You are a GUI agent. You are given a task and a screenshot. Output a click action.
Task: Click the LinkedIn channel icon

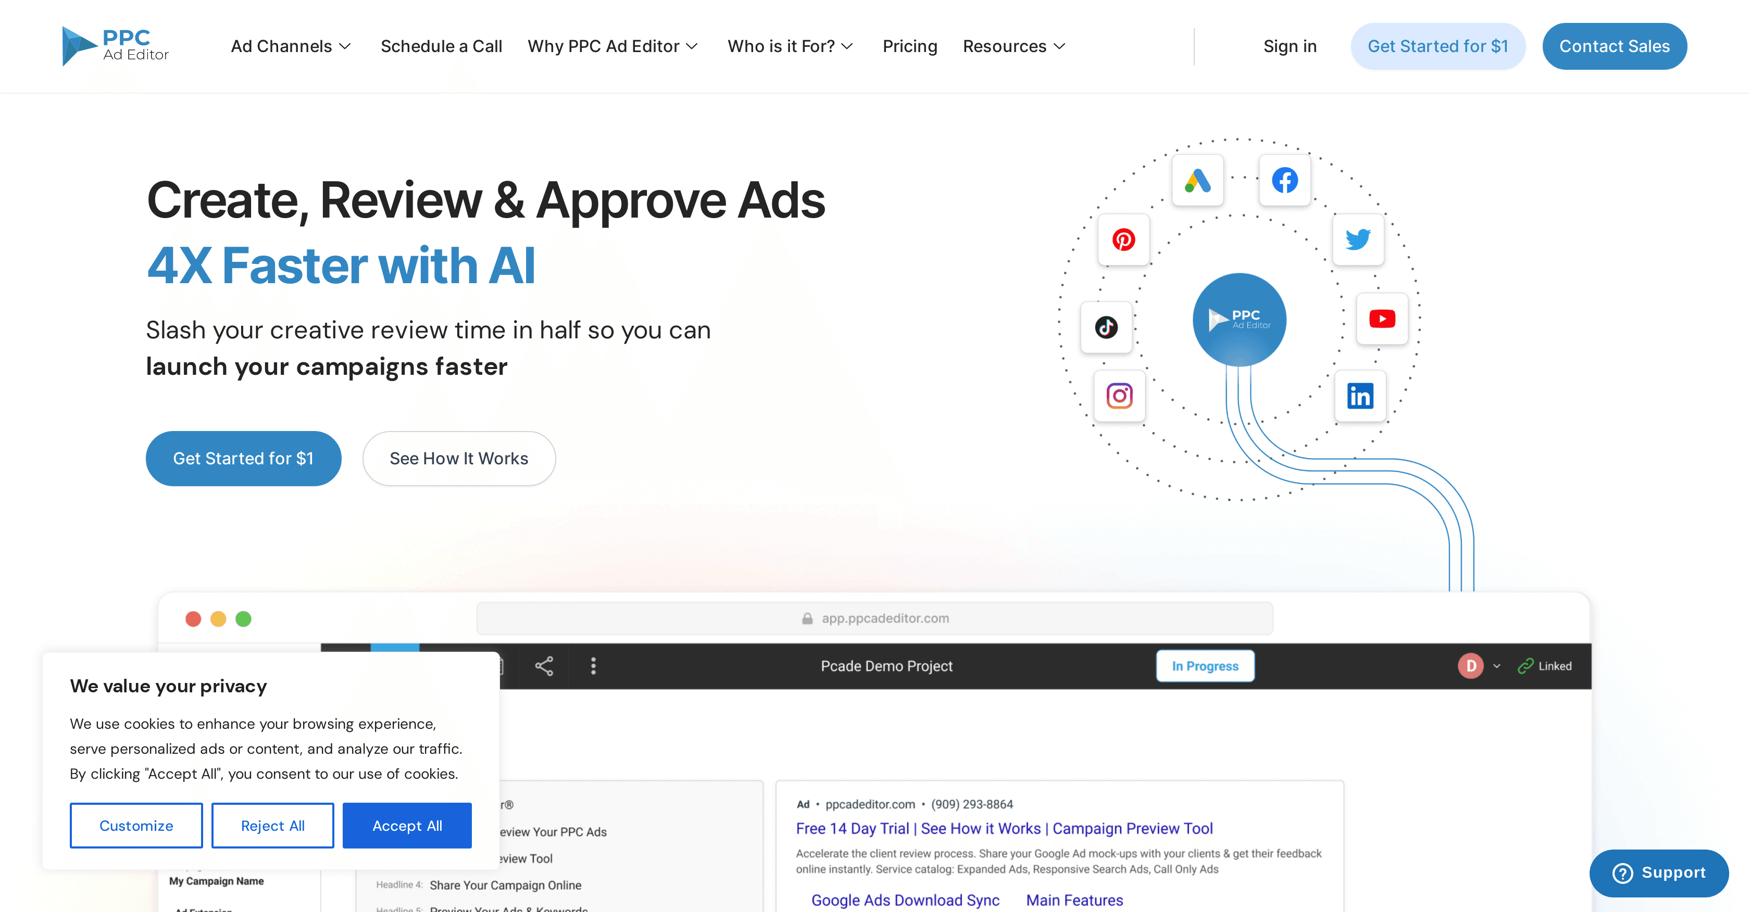coord(1360,397)
